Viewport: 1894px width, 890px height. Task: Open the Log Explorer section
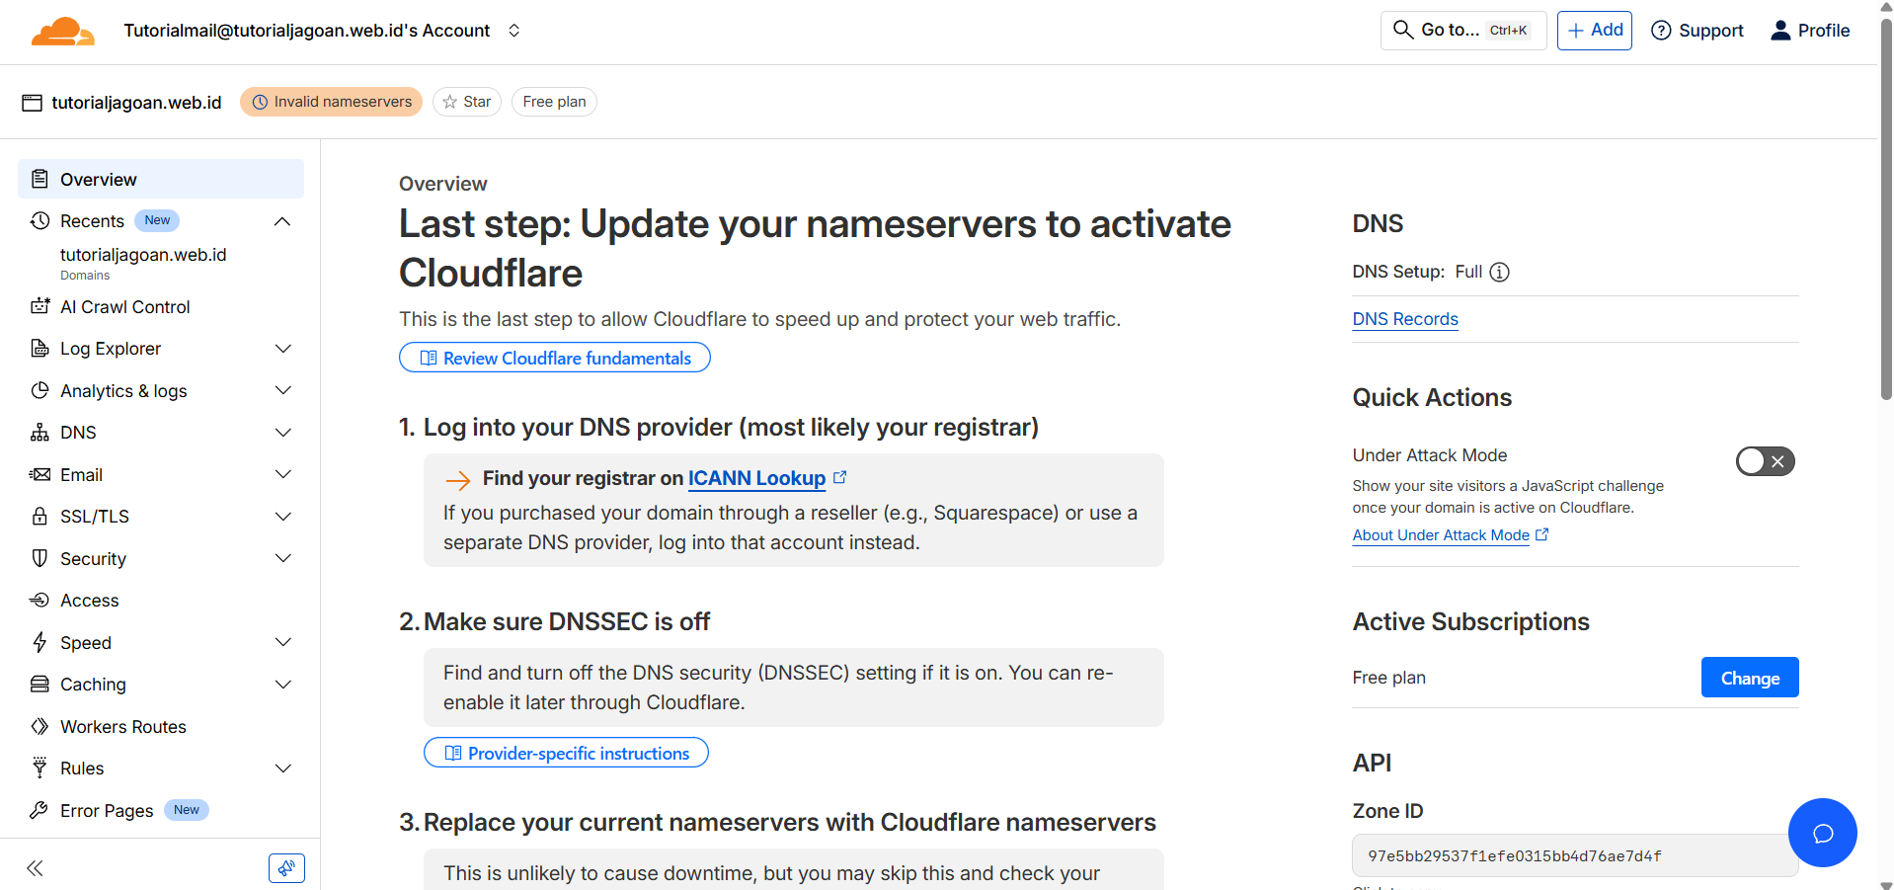point(110,348)
